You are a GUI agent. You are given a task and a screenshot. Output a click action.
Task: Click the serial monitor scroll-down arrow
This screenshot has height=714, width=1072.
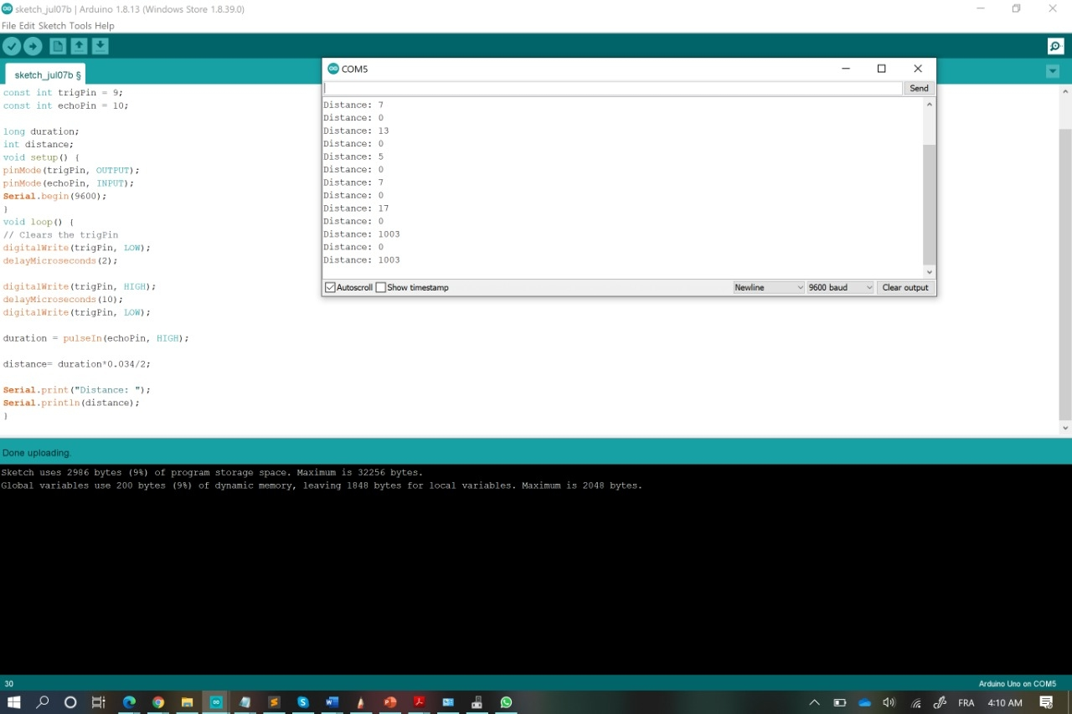click(x=929, y=272)
